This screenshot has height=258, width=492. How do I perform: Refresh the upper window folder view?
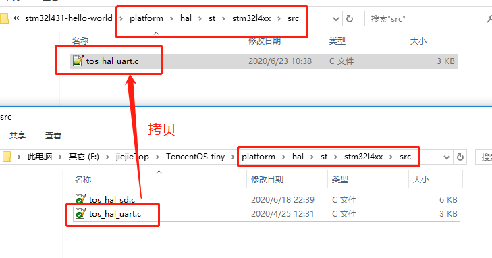tap(349, 18)
